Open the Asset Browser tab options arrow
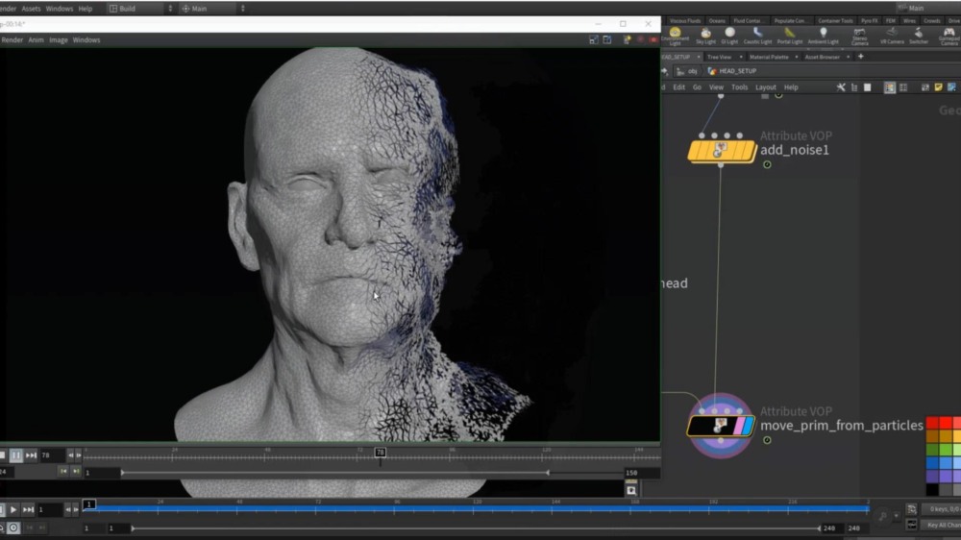 coord(848,57)
